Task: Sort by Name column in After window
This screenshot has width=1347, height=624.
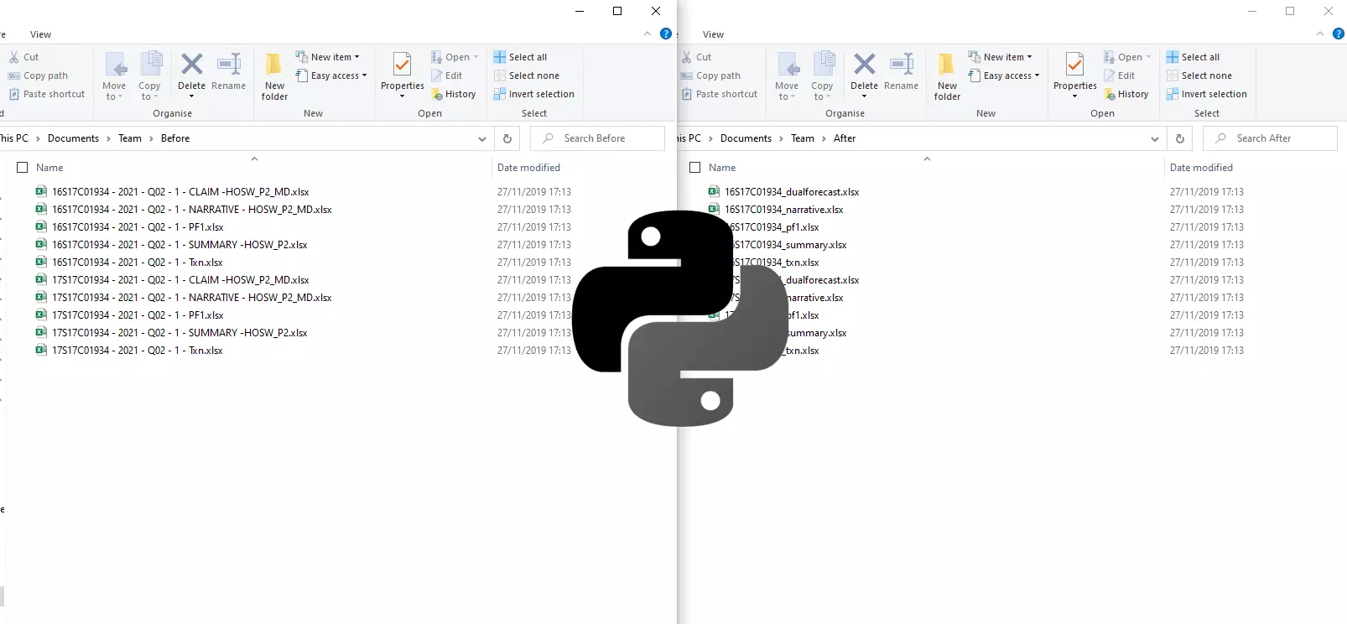Action: pos(722,168)
